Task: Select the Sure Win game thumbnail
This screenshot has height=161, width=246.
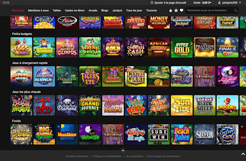Action: coord(159,134)
